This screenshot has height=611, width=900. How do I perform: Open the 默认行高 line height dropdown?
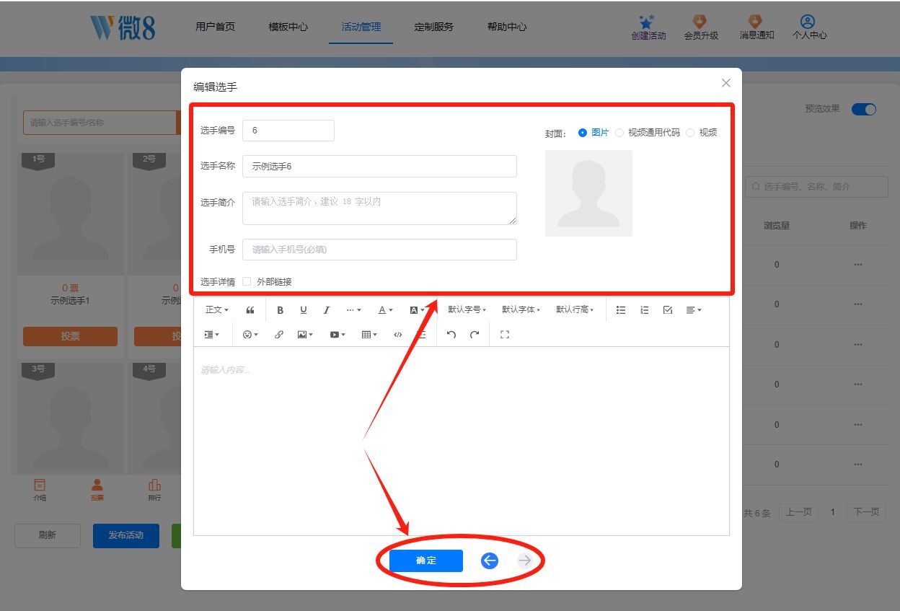[x=575, y=310]
